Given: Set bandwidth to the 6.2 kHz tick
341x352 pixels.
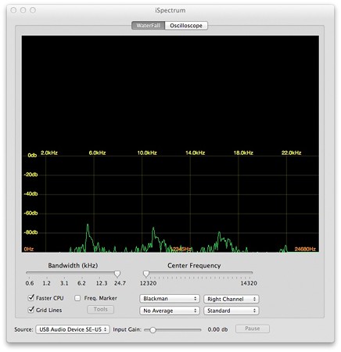Looking at the screenshot, I should pyautogui.click(x=81, y=278).
